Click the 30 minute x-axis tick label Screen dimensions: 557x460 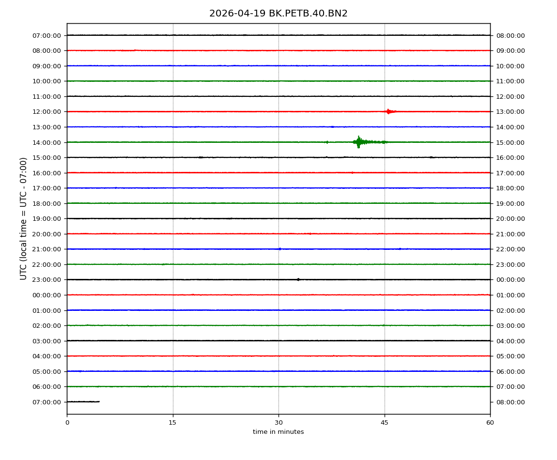(x=278, y=423)
